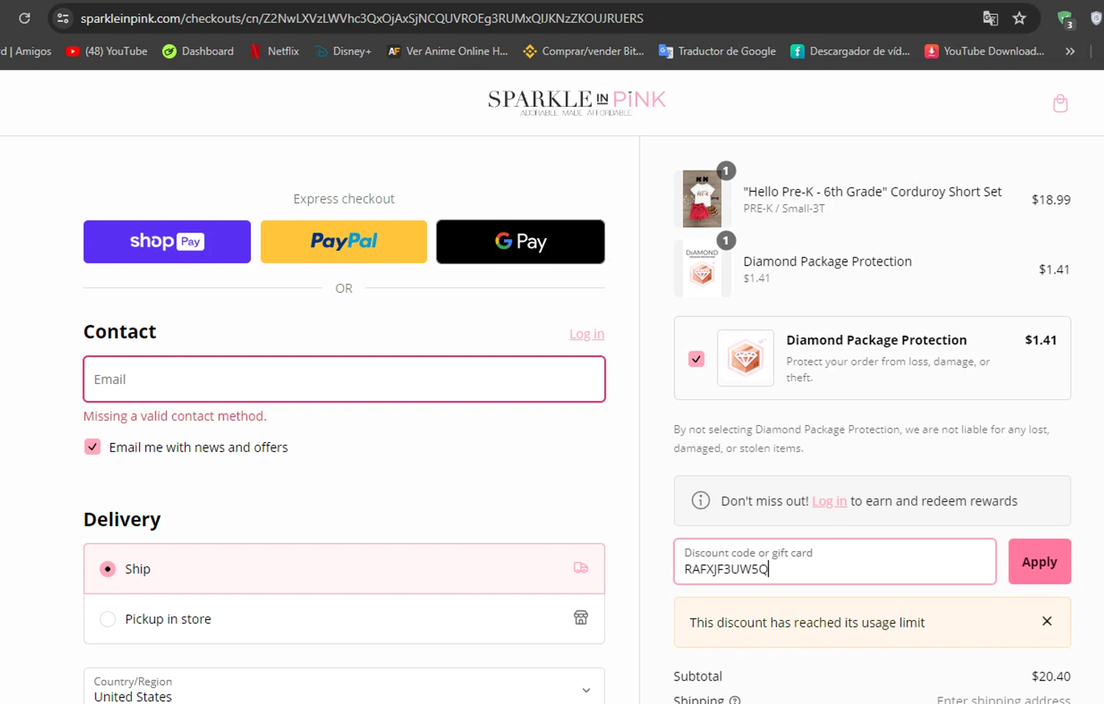
Task: Open the Netflix bookmark
Action: (274, 51)
